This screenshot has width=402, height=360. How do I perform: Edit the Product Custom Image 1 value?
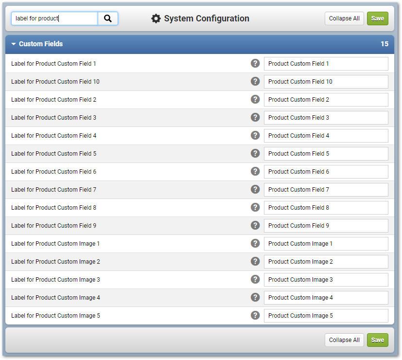326,244
